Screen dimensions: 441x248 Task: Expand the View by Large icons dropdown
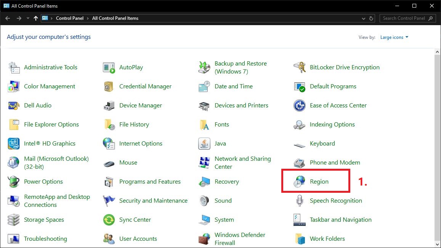click(394, 37)
